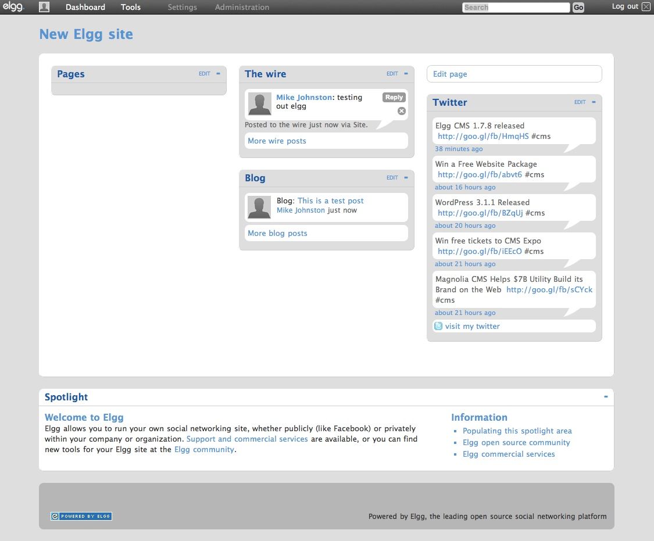654x541 pixels.
Task: View More blog posts
Action: 277,234
